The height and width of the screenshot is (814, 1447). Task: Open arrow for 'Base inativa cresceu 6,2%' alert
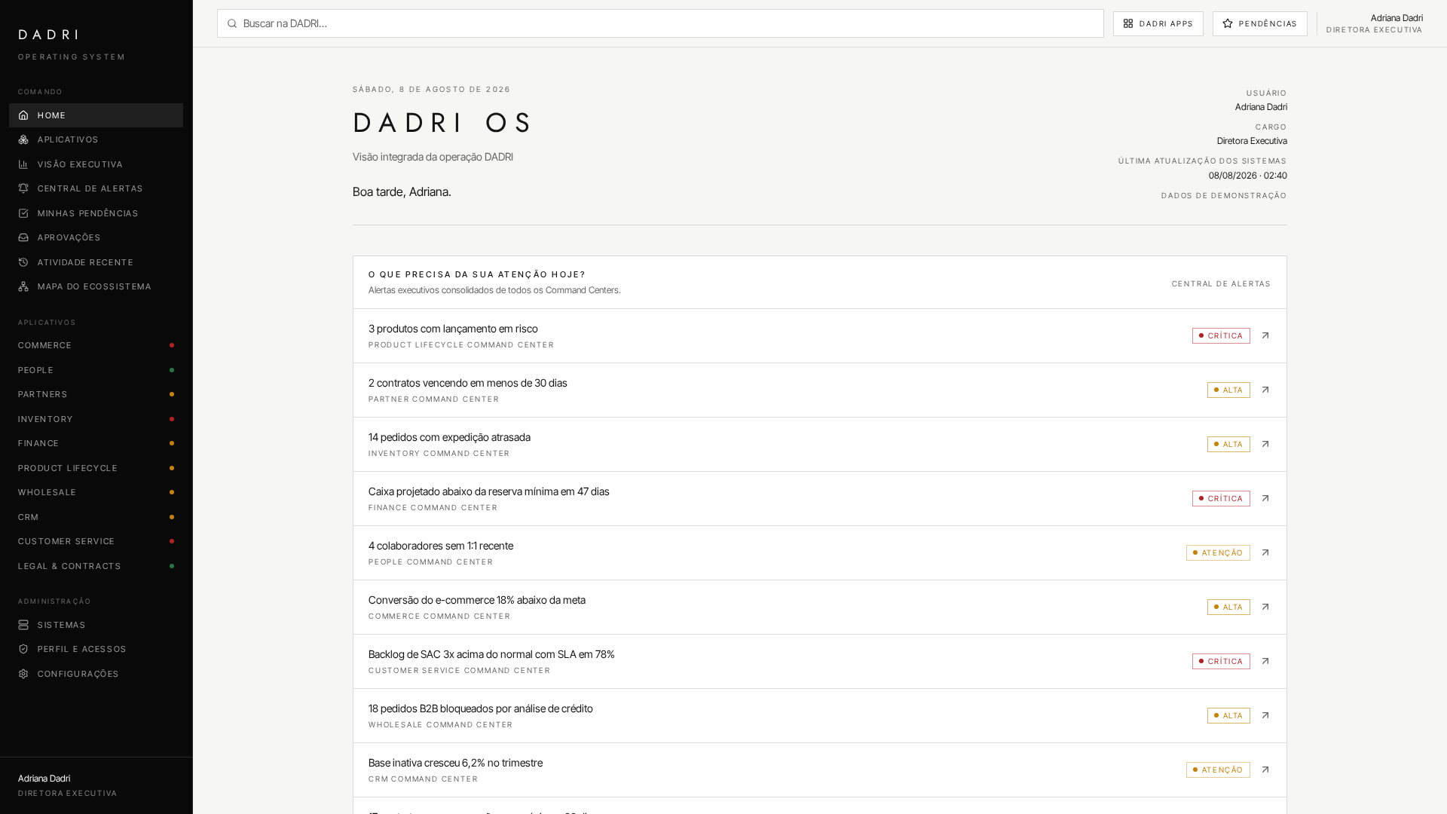(1265, 770)
